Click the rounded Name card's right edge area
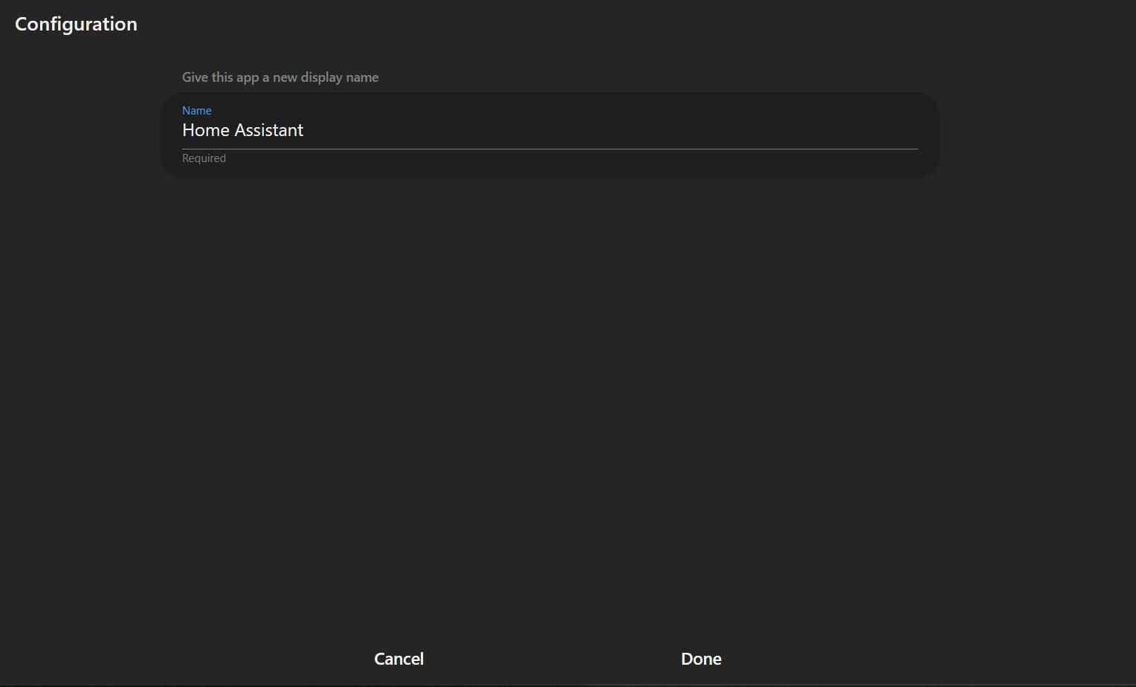 929,135
